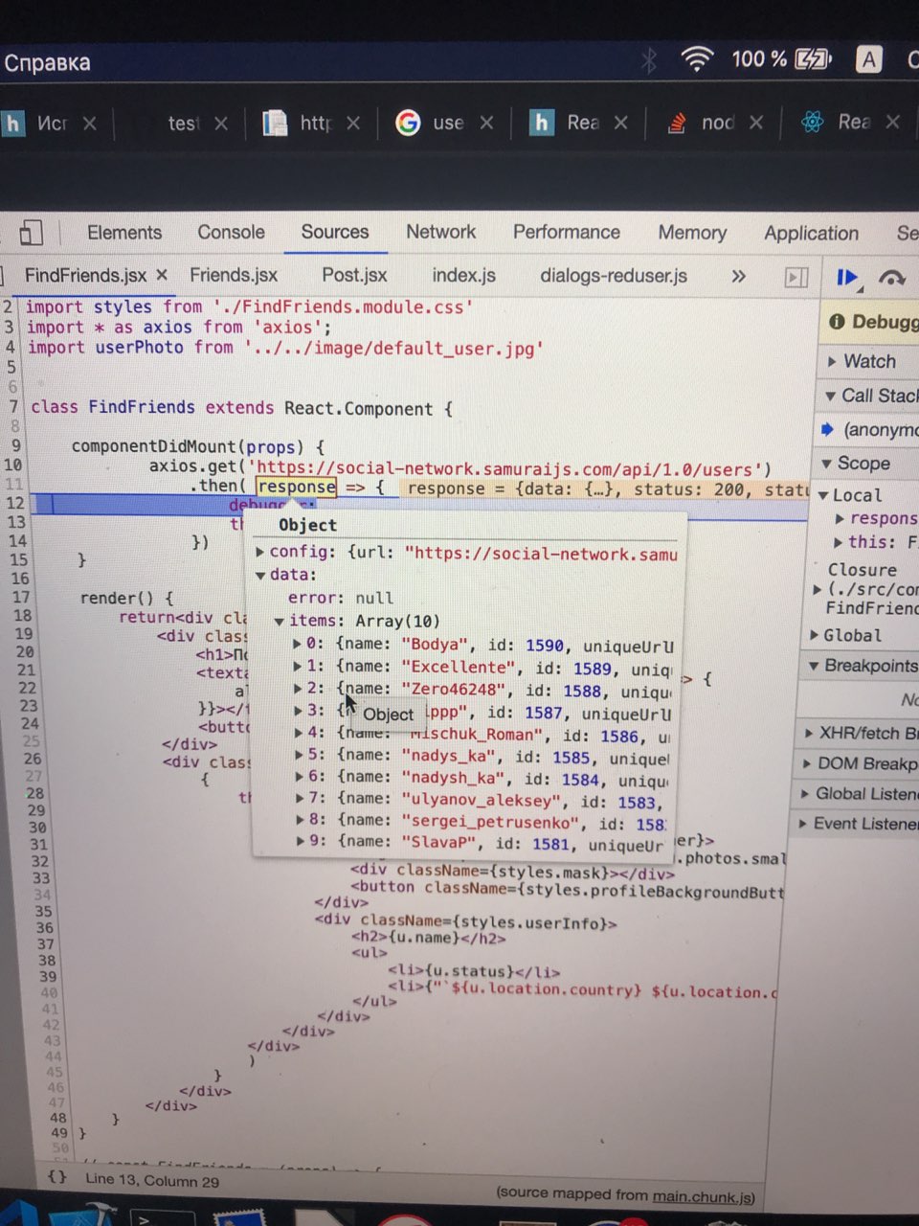This screenshot has width=919, height=1226.
Task: Close the FindFriends.jsx file tab
Action: pos(162,275)
